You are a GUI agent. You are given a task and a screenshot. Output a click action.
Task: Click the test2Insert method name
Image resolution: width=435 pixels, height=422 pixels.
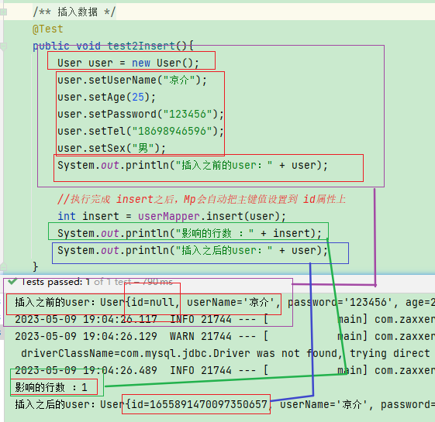[x=141, y=46]
